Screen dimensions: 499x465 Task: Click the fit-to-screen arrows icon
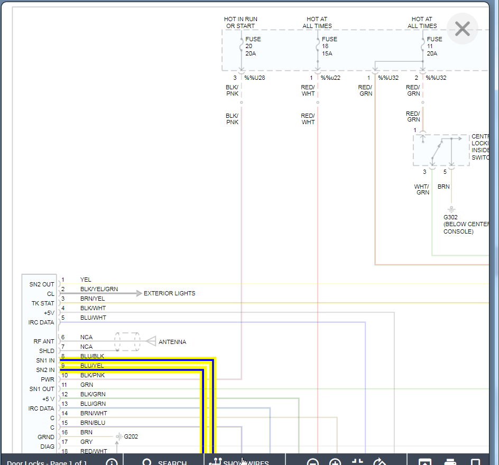(x=357, y=463)
